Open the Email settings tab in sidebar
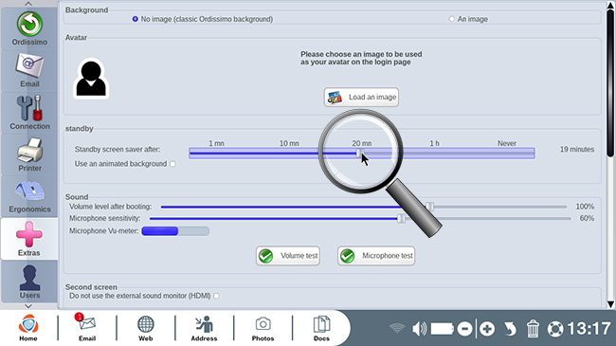616x346 pixels. (29, 71)
